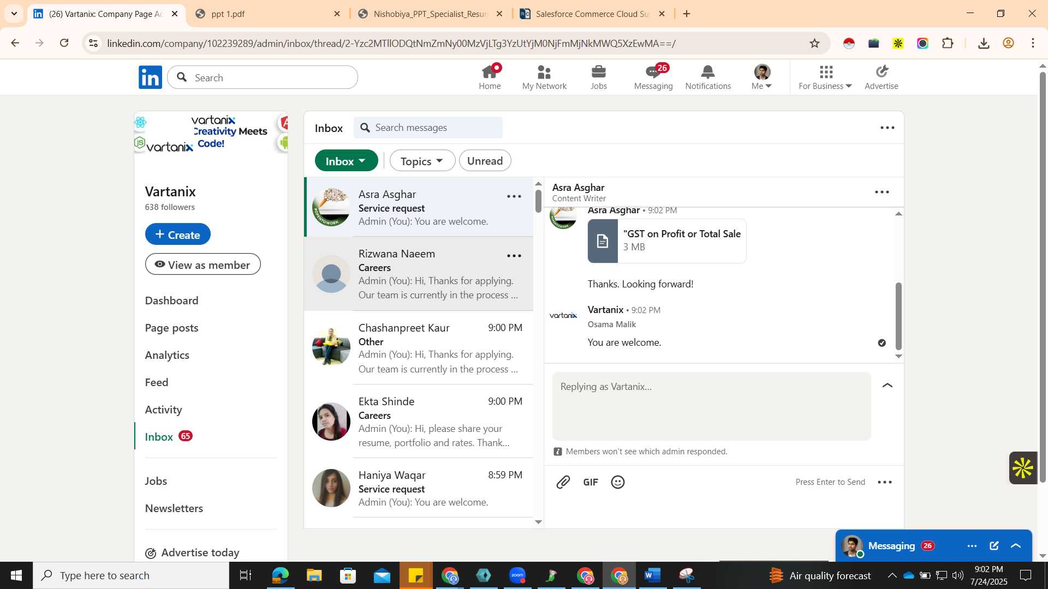
Task: Expand the Inbox filter dropdown
Action: pyautogui.click(x=346, y=161)
